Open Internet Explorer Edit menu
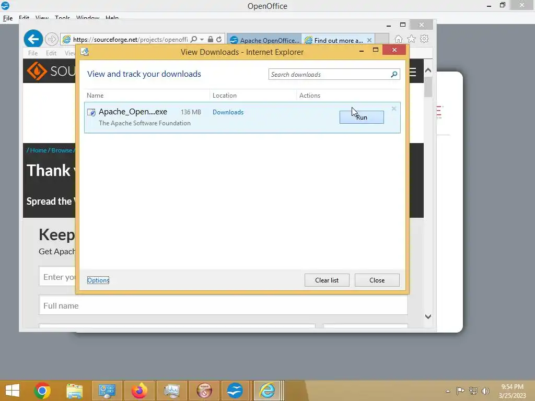This screenshot has height=401, width=535. pos(51,53)
